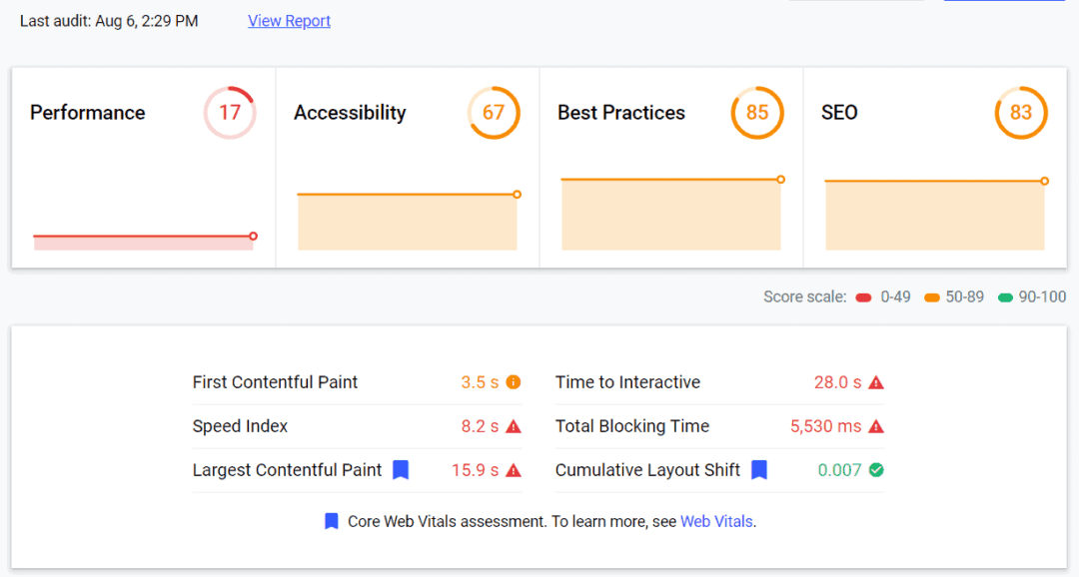
Task: Click the Core Web Vitals bookmark in footer note
Action: coord(333,521)
